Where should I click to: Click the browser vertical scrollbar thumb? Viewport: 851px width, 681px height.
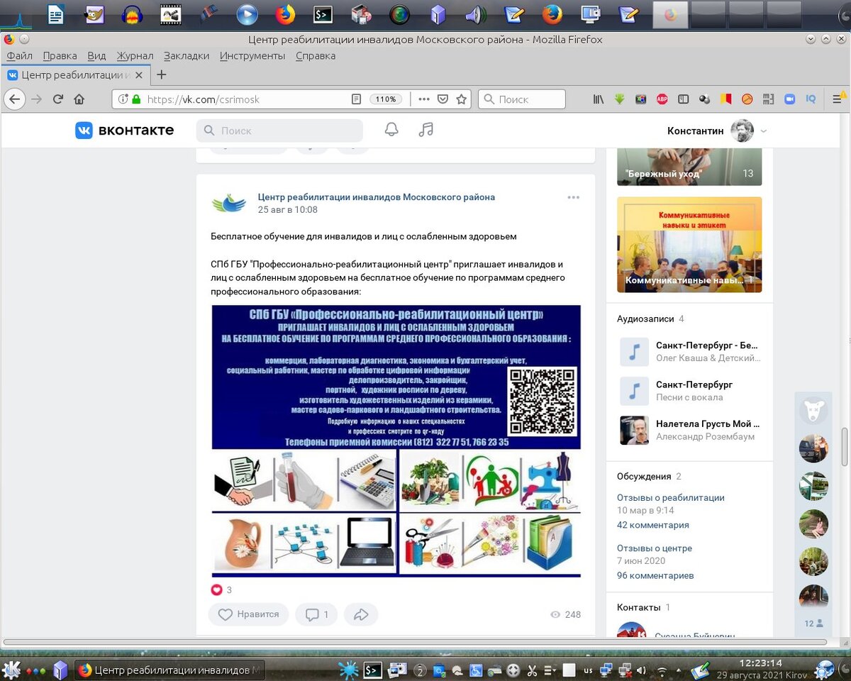click(845, 448)
